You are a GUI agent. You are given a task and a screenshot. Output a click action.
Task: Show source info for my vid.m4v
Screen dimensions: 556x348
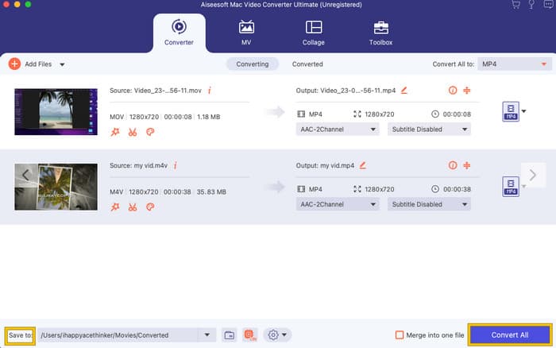point(176,166)
